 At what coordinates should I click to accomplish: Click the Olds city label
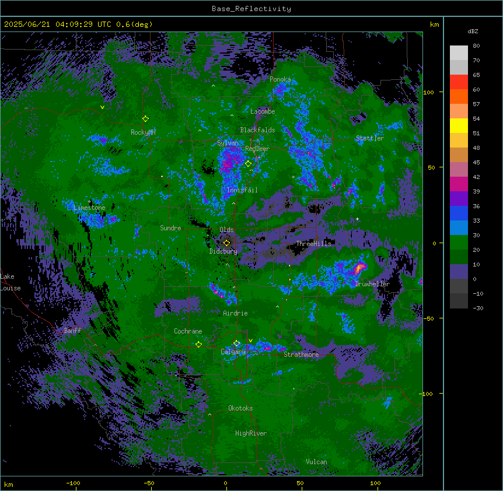(x=226, y=230)
